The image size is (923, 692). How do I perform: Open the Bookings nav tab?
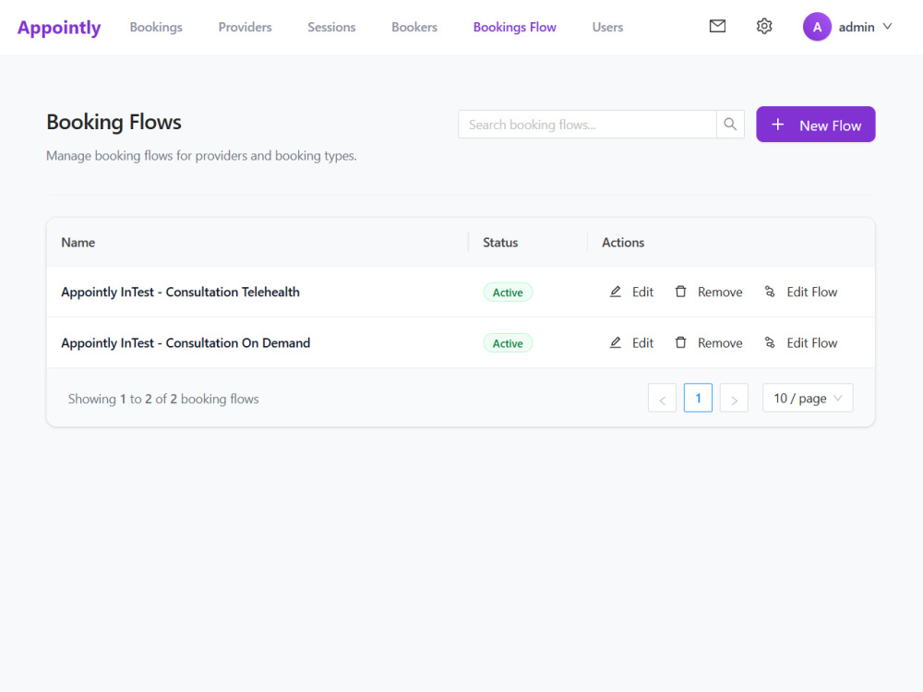[x=156, y=27]
